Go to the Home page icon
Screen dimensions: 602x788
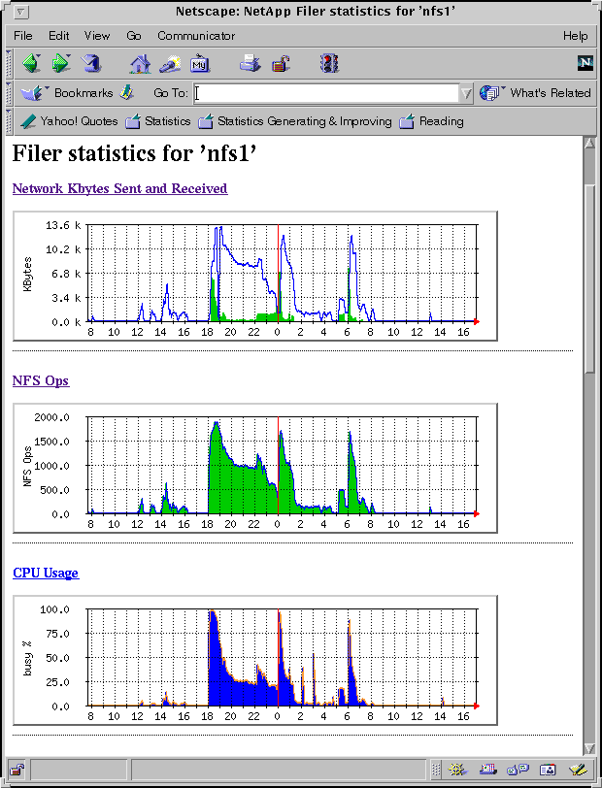141,64
